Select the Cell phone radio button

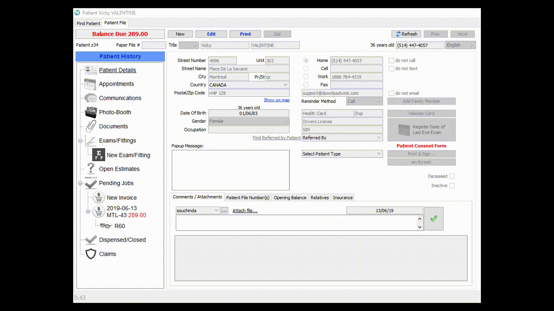coord(307,68)
